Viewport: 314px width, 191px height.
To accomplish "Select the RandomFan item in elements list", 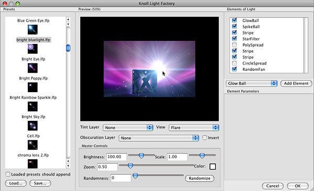I will (253, 69).
